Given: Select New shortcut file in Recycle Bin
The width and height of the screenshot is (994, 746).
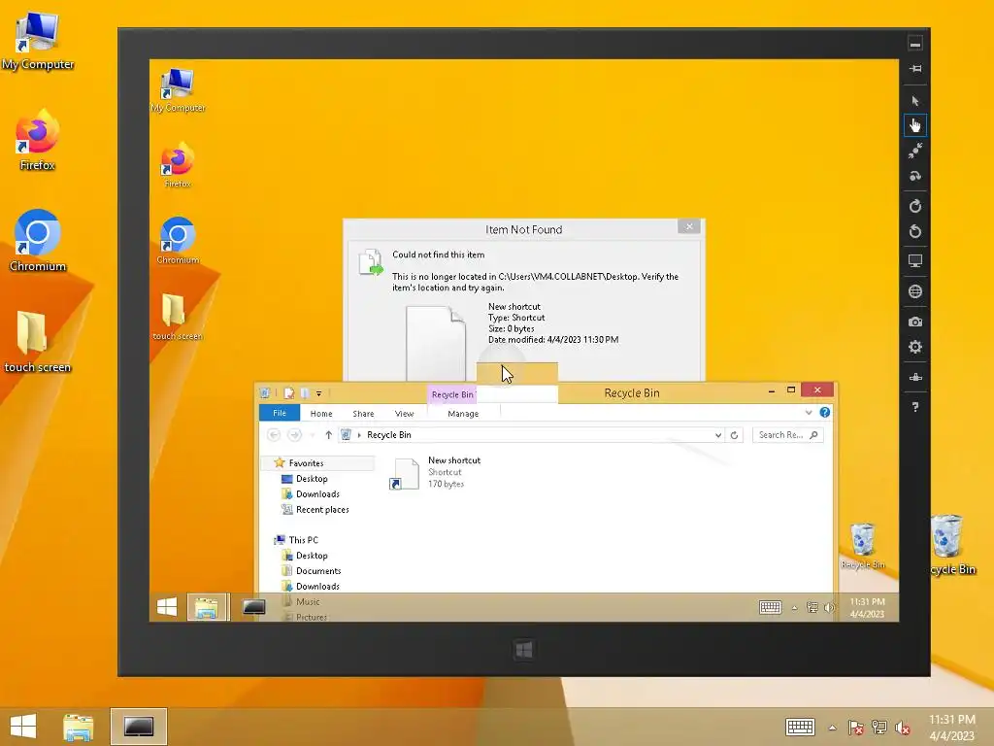Looking at the screenshot, I should pyautogui.click(x=436, y=473).
